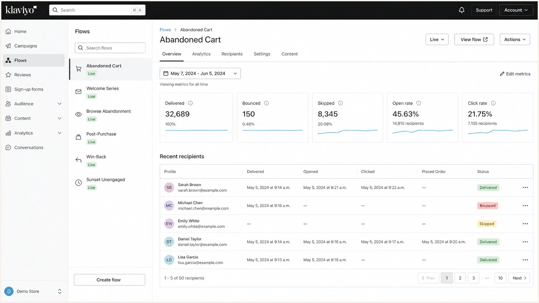Open row options for Emily White

tap(525, 224)
